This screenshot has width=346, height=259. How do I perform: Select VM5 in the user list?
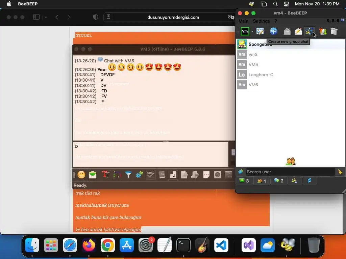tap(291, 64)
